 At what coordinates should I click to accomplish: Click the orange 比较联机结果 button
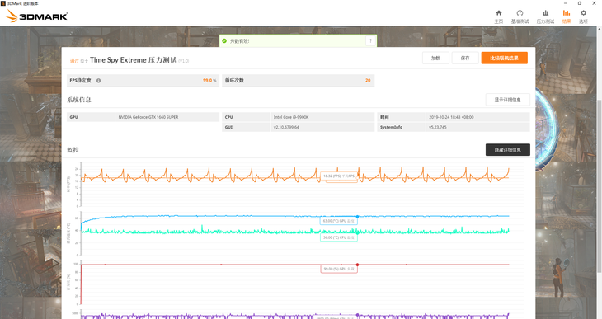504,58
